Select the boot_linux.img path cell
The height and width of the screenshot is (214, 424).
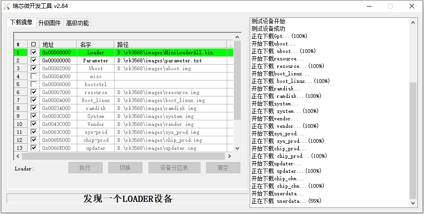[171, 100]
